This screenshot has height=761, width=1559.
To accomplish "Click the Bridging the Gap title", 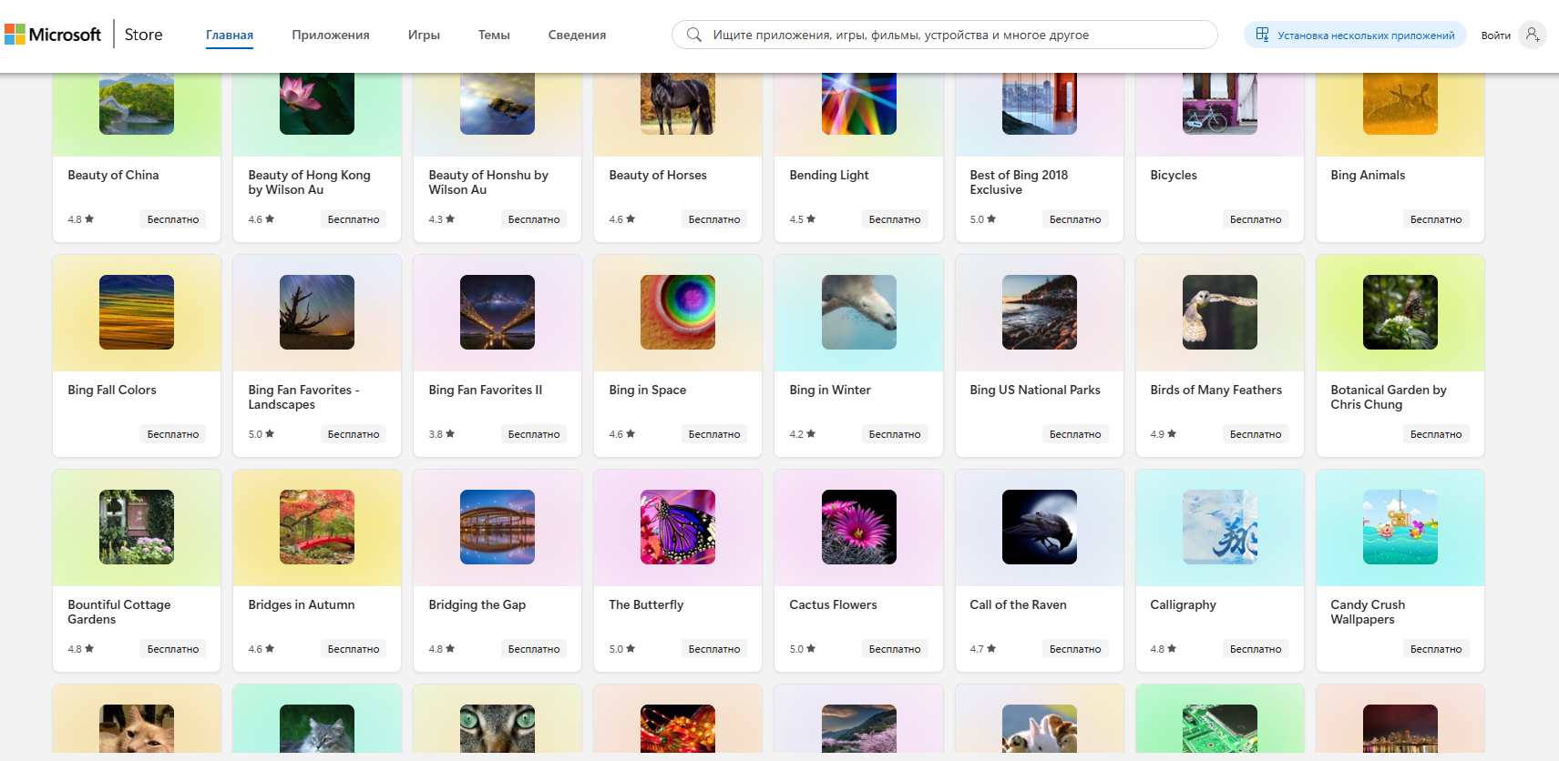I will pos(477,604).
